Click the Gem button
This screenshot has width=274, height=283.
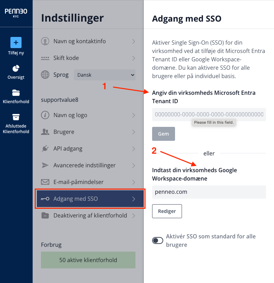coord(164,134)
